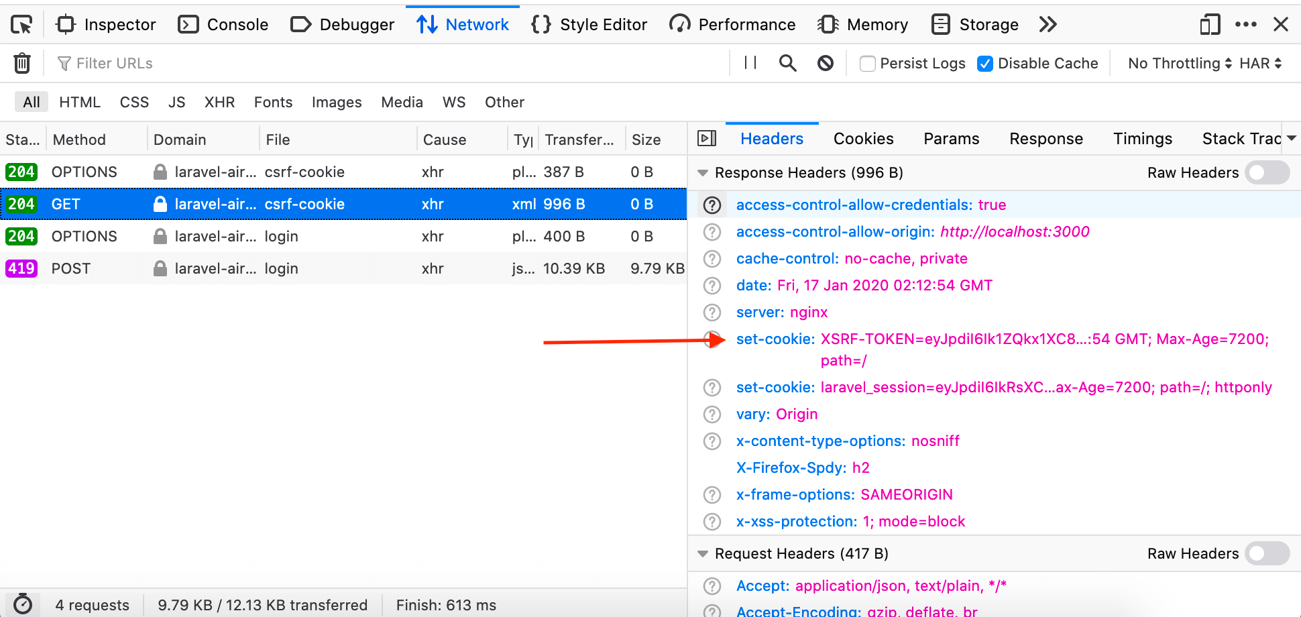Select the 419 POST login request
Image resolution: width=1301 pixels, height=617 pixels.
pos(343,268)
